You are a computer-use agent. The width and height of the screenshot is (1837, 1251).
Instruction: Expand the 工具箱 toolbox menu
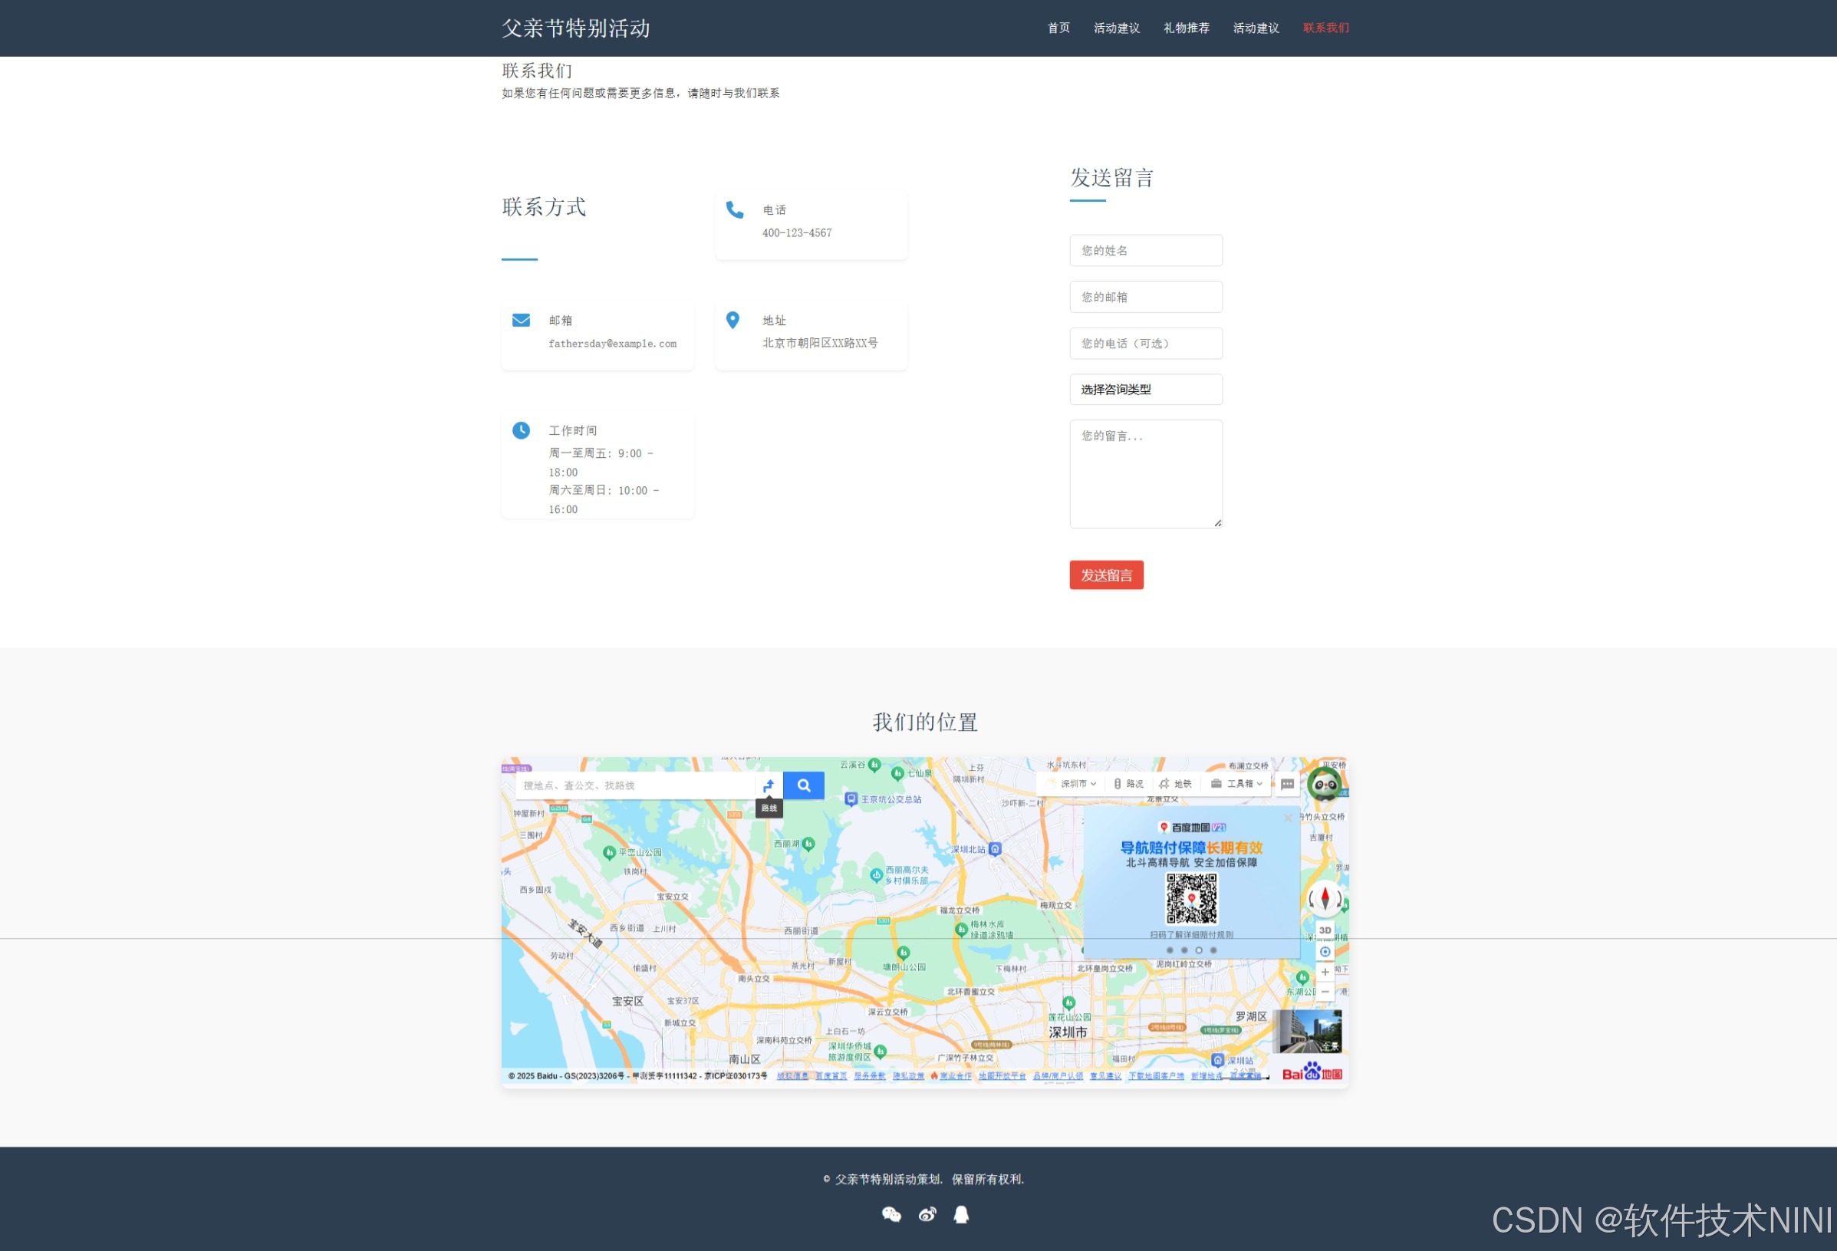1237,784
